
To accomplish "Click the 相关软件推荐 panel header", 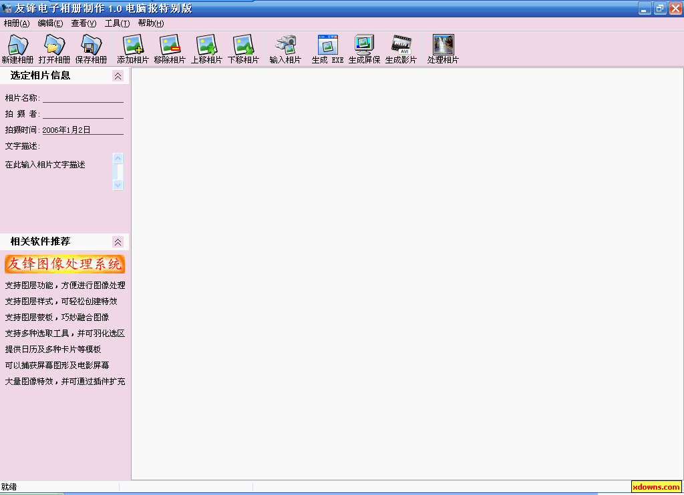I will (x=65, y=242).
